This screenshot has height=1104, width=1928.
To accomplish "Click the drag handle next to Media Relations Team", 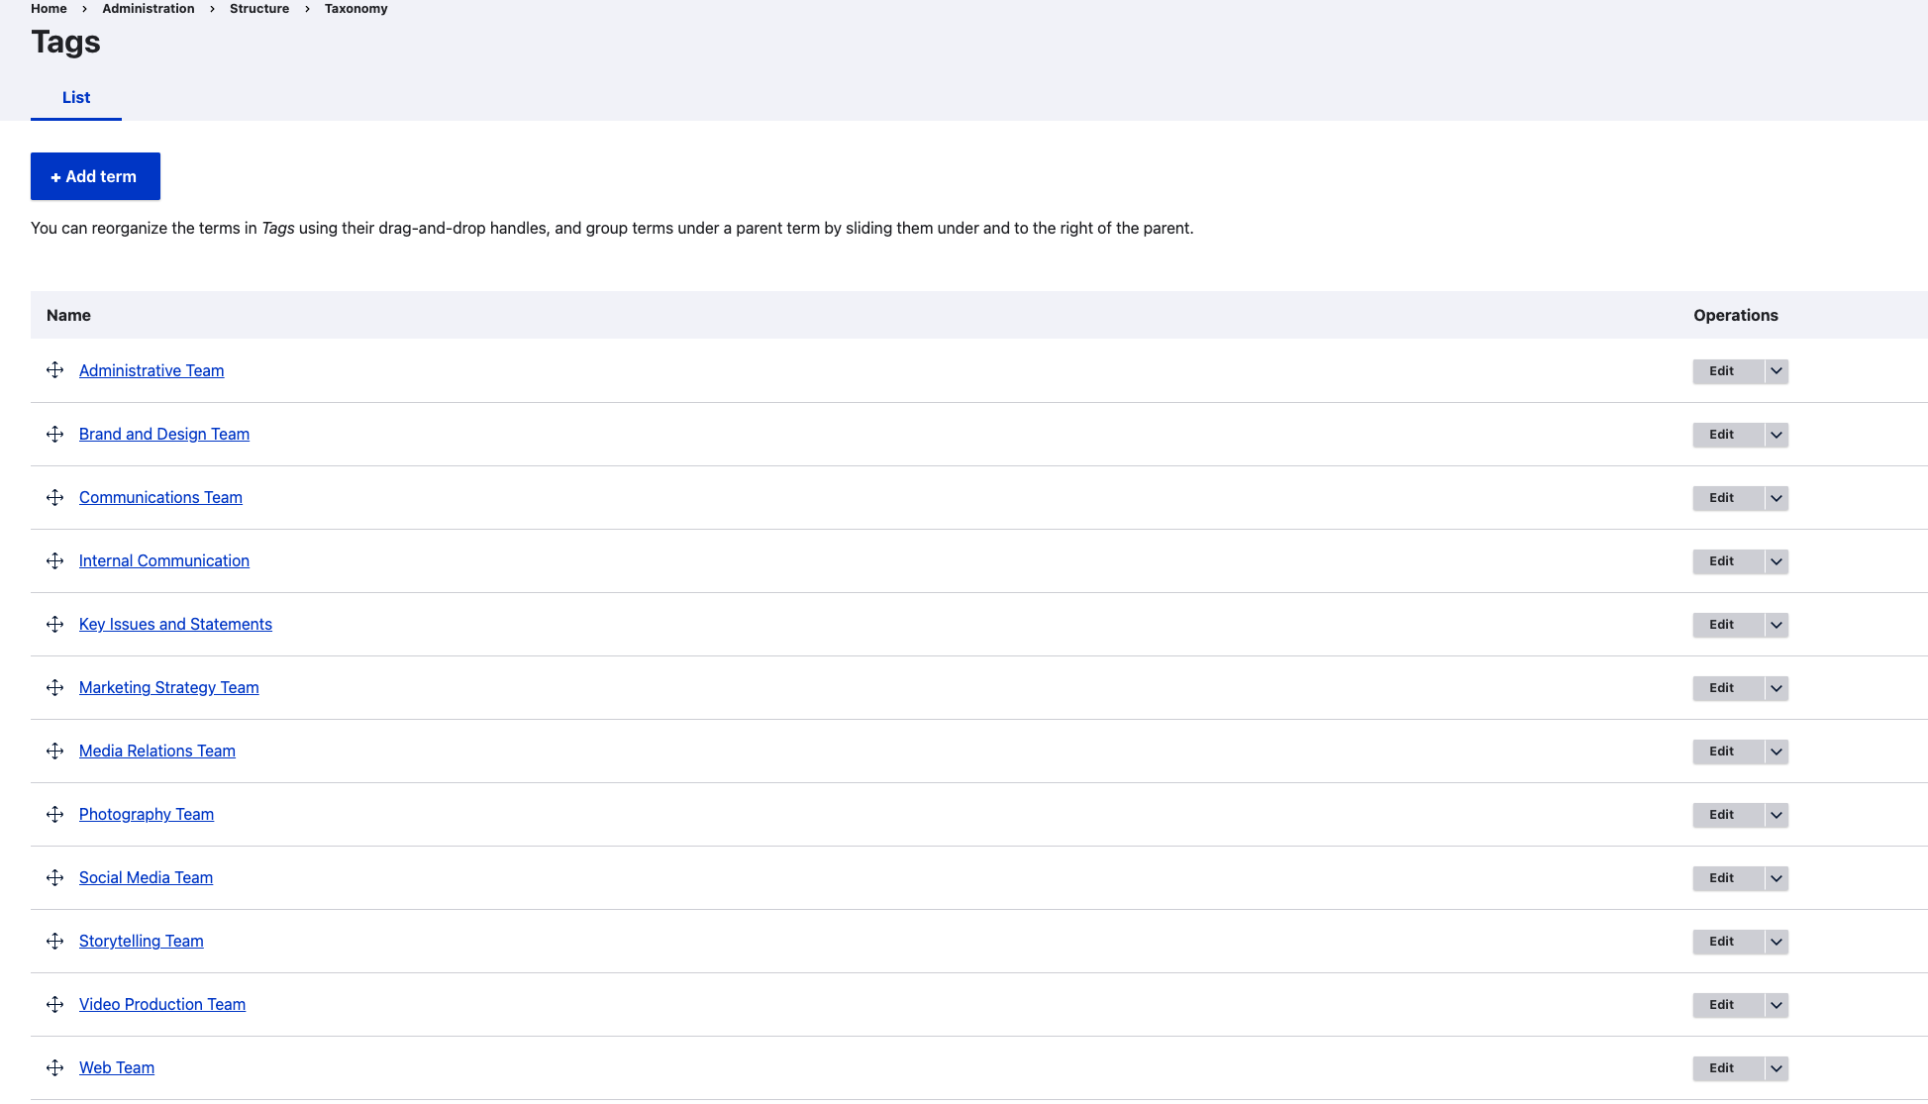I will [54, 751].
